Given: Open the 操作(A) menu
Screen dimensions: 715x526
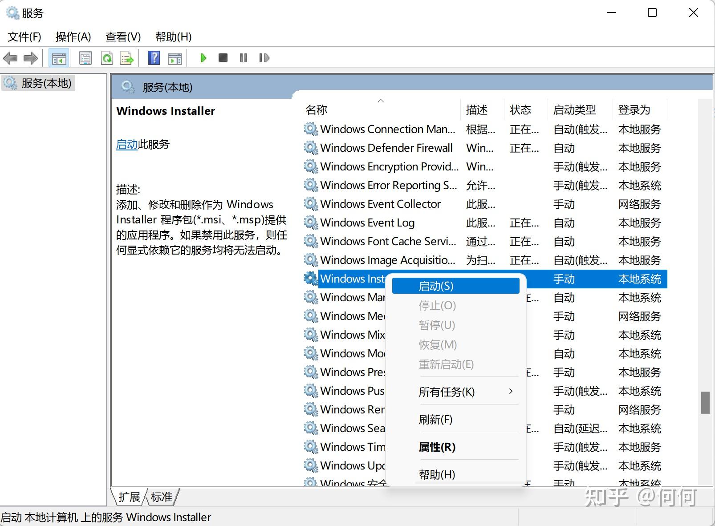Looking at the screenshot, I should point(73,36).
